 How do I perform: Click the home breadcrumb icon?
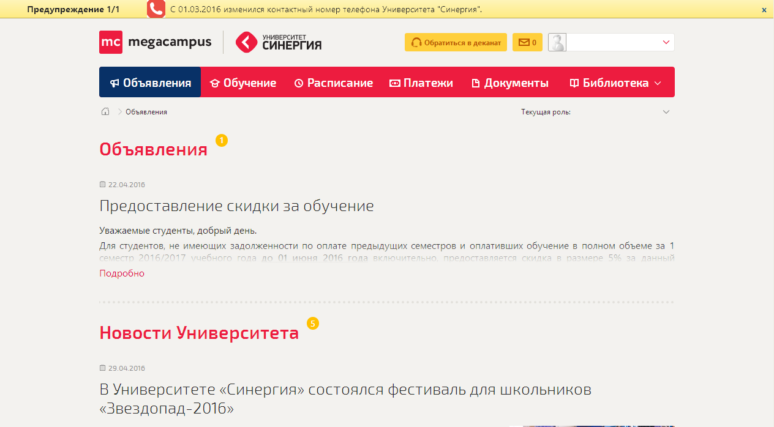[x=105, y=111]
